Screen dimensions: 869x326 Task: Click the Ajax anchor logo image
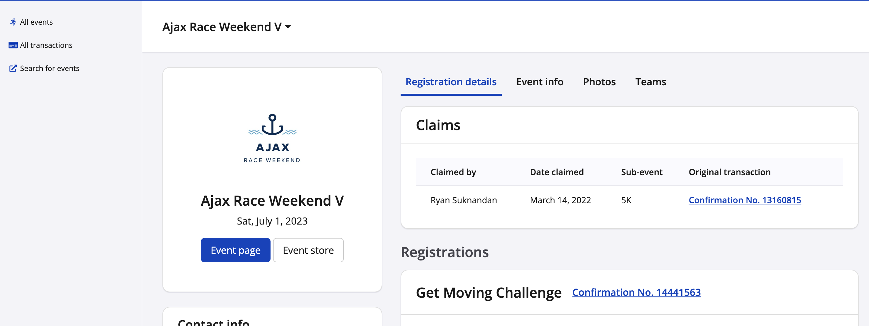[x=272, y=138]
